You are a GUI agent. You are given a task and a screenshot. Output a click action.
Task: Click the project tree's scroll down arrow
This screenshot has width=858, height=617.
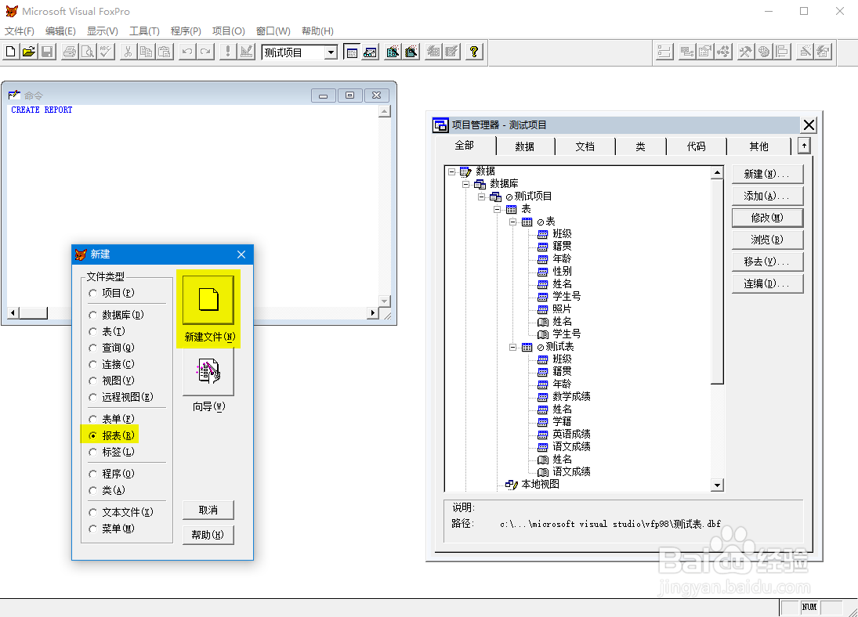[718, 485]
